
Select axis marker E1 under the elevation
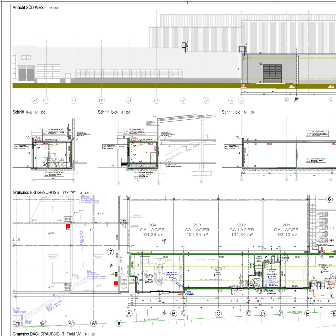(x=74, y=100)
